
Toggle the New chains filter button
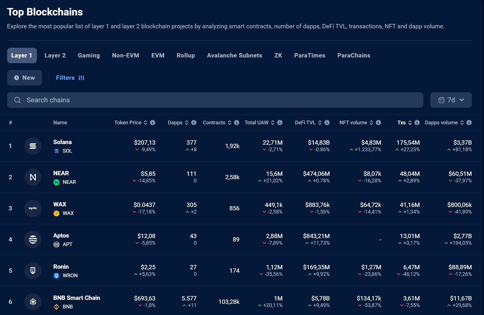[25, 78]
